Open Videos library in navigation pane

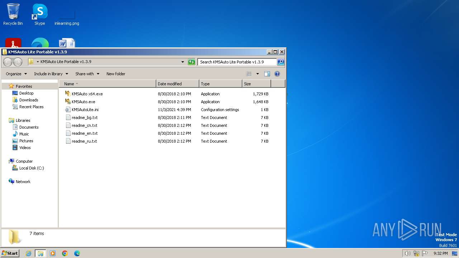25,148
